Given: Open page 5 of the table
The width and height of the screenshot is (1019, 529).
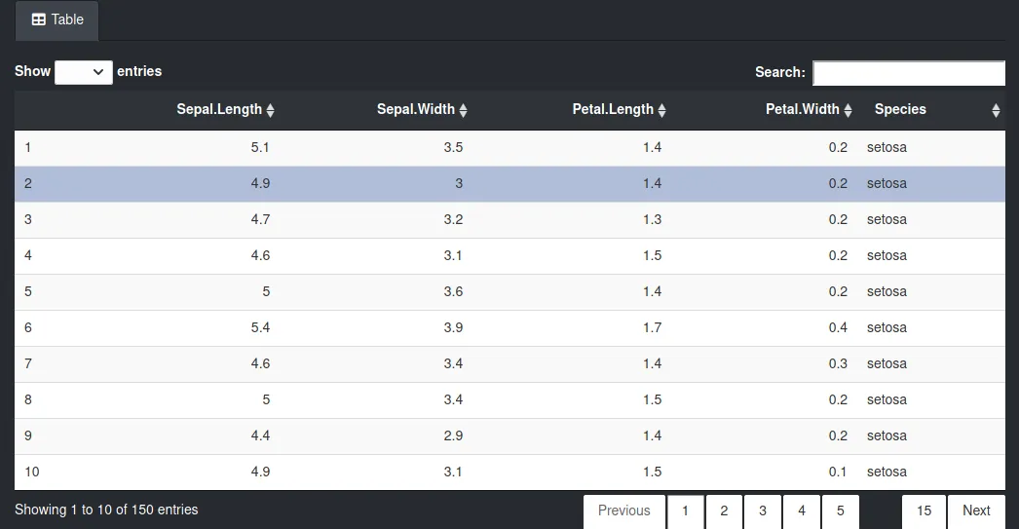Looking at the screenshot, I should tap(841, 511).
